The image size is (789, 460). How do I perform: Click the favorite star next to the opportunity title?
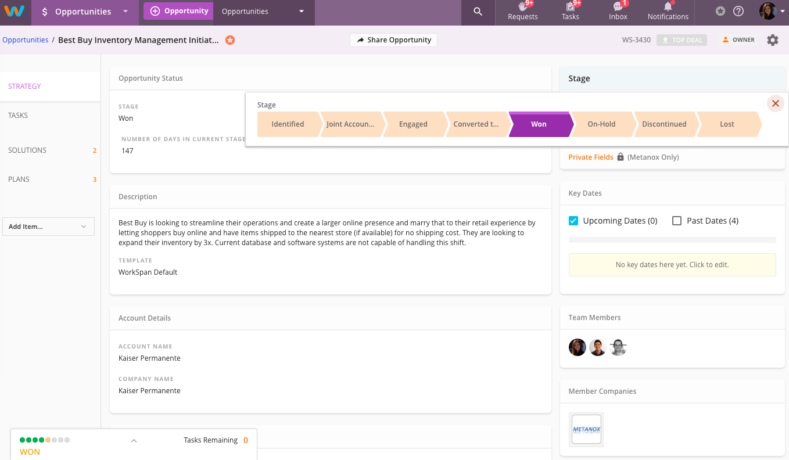[230, 40]
